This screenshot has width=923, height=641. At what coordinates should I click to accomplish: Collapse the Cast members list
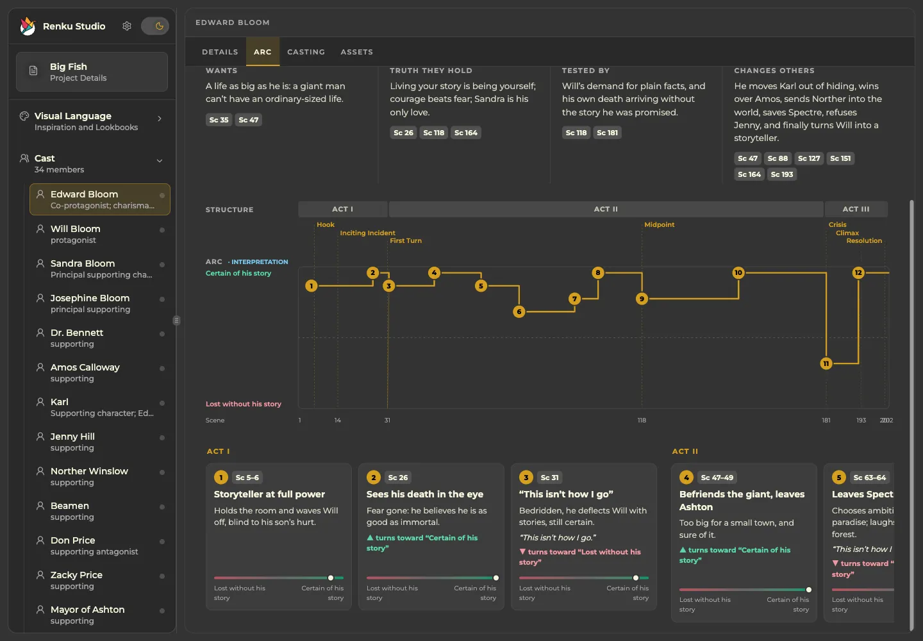coord(160,161)
